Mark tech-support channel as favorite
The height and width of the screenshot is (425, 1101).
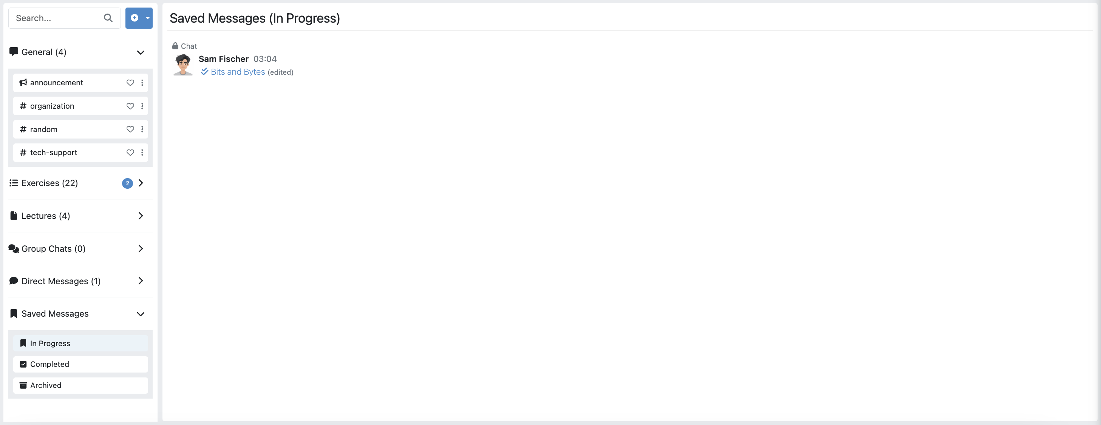130,152
